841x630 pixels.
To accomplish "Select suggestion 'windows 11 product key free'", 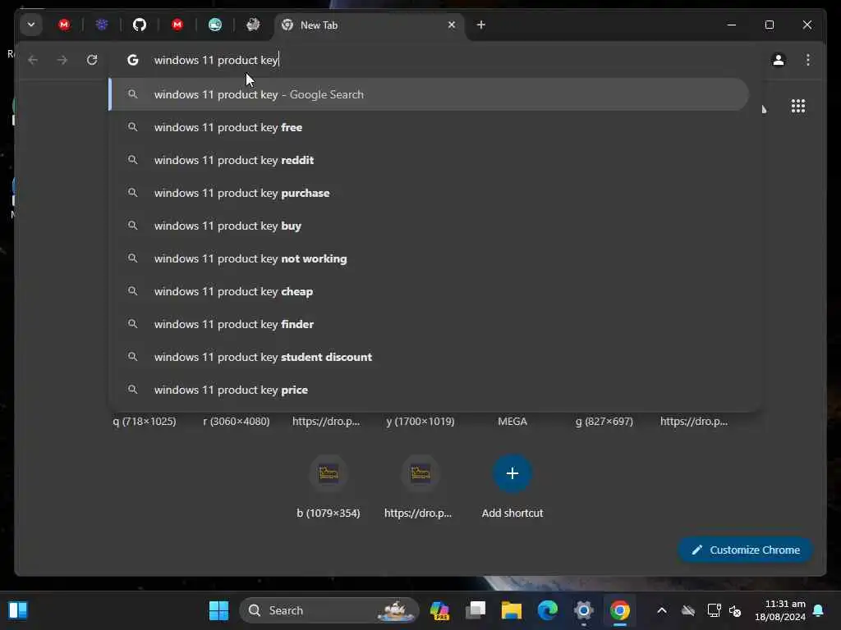I will coord(429,127).
